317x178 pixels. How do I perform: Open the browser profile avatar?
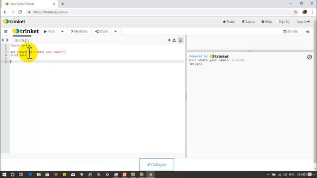pyautogui.click(x=305, y=12)
